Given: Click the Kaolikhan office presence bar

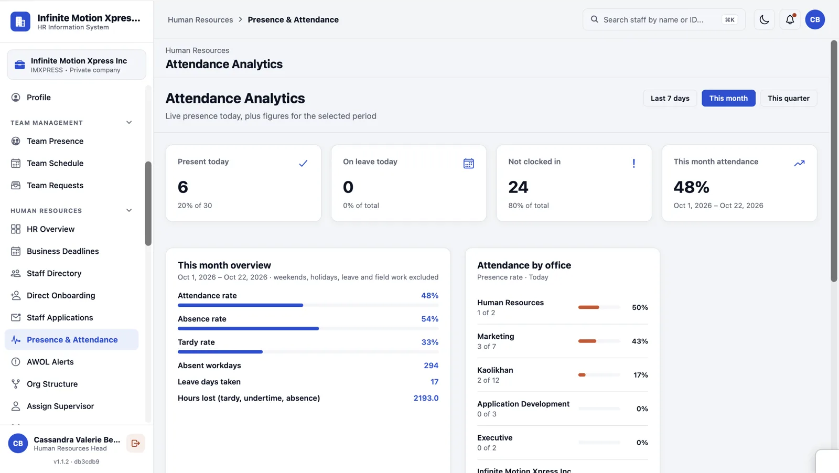Looking at the screenshot, I should (x=599, y=375).
